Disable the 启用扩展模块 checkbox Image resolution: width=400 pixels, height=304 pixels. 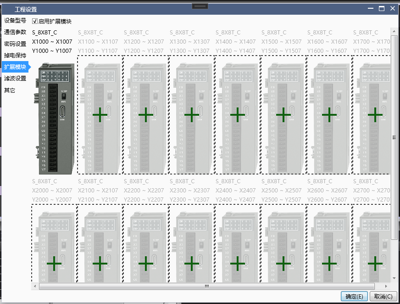35,21
